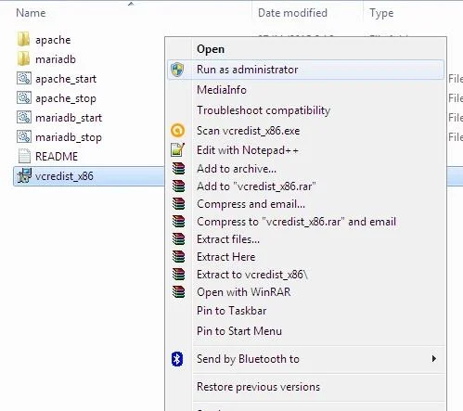The height and width of the screenshot is (411, 463).
Task: Click the WinRAR icon beside Extract Here
Action: click(178, 257)
